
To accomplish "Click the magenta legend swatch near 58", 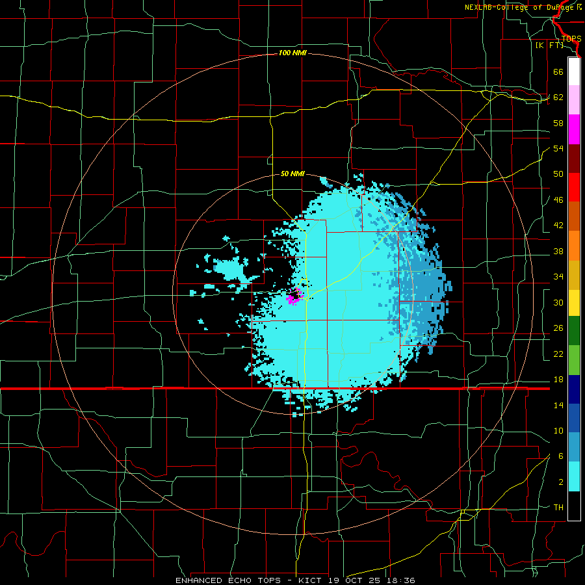I will pyautogui.click(x=574, y=129).
